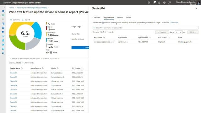Open the Learn more link
The height and width of the screenshot is (113, 201).
click(174, 23)
